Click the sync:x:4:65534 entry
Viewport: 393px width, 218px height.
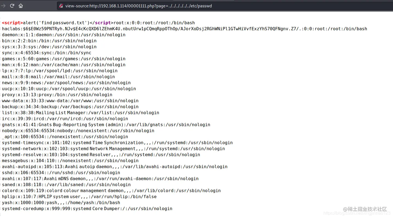[x=47, y=53]
